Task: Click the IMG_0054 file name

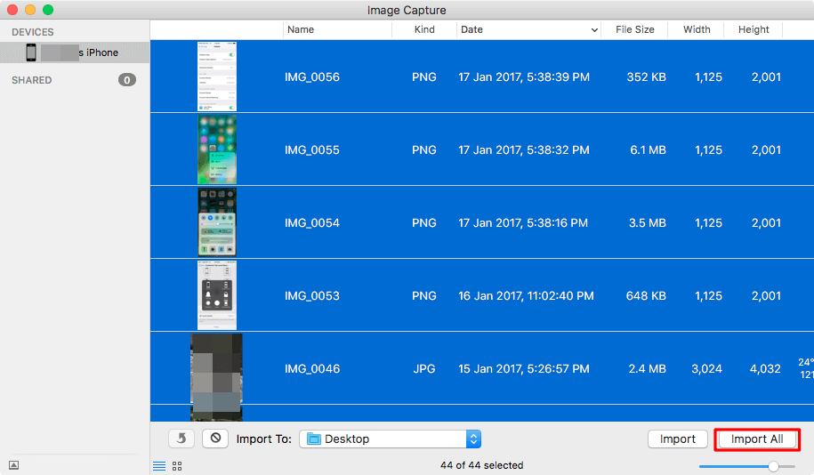Action: tap(312, 222)
